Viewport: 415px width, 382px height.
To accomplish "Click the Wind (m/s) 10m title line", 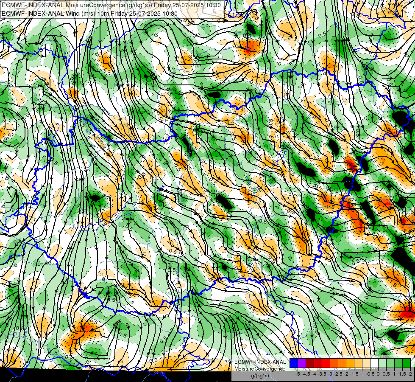I will click(x=89, y=14).
